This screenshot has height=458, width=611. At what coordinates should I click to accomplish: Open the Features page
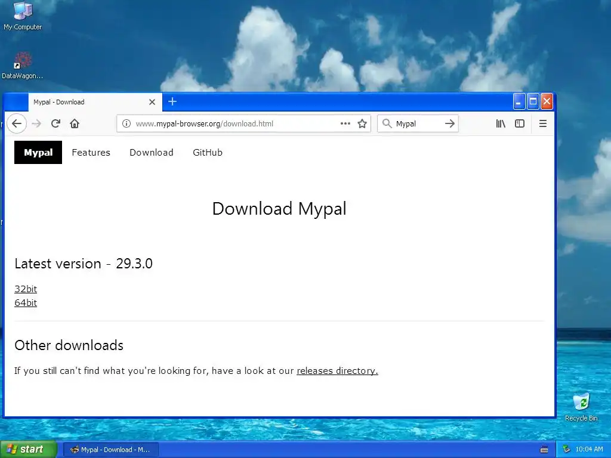point(91,152)
